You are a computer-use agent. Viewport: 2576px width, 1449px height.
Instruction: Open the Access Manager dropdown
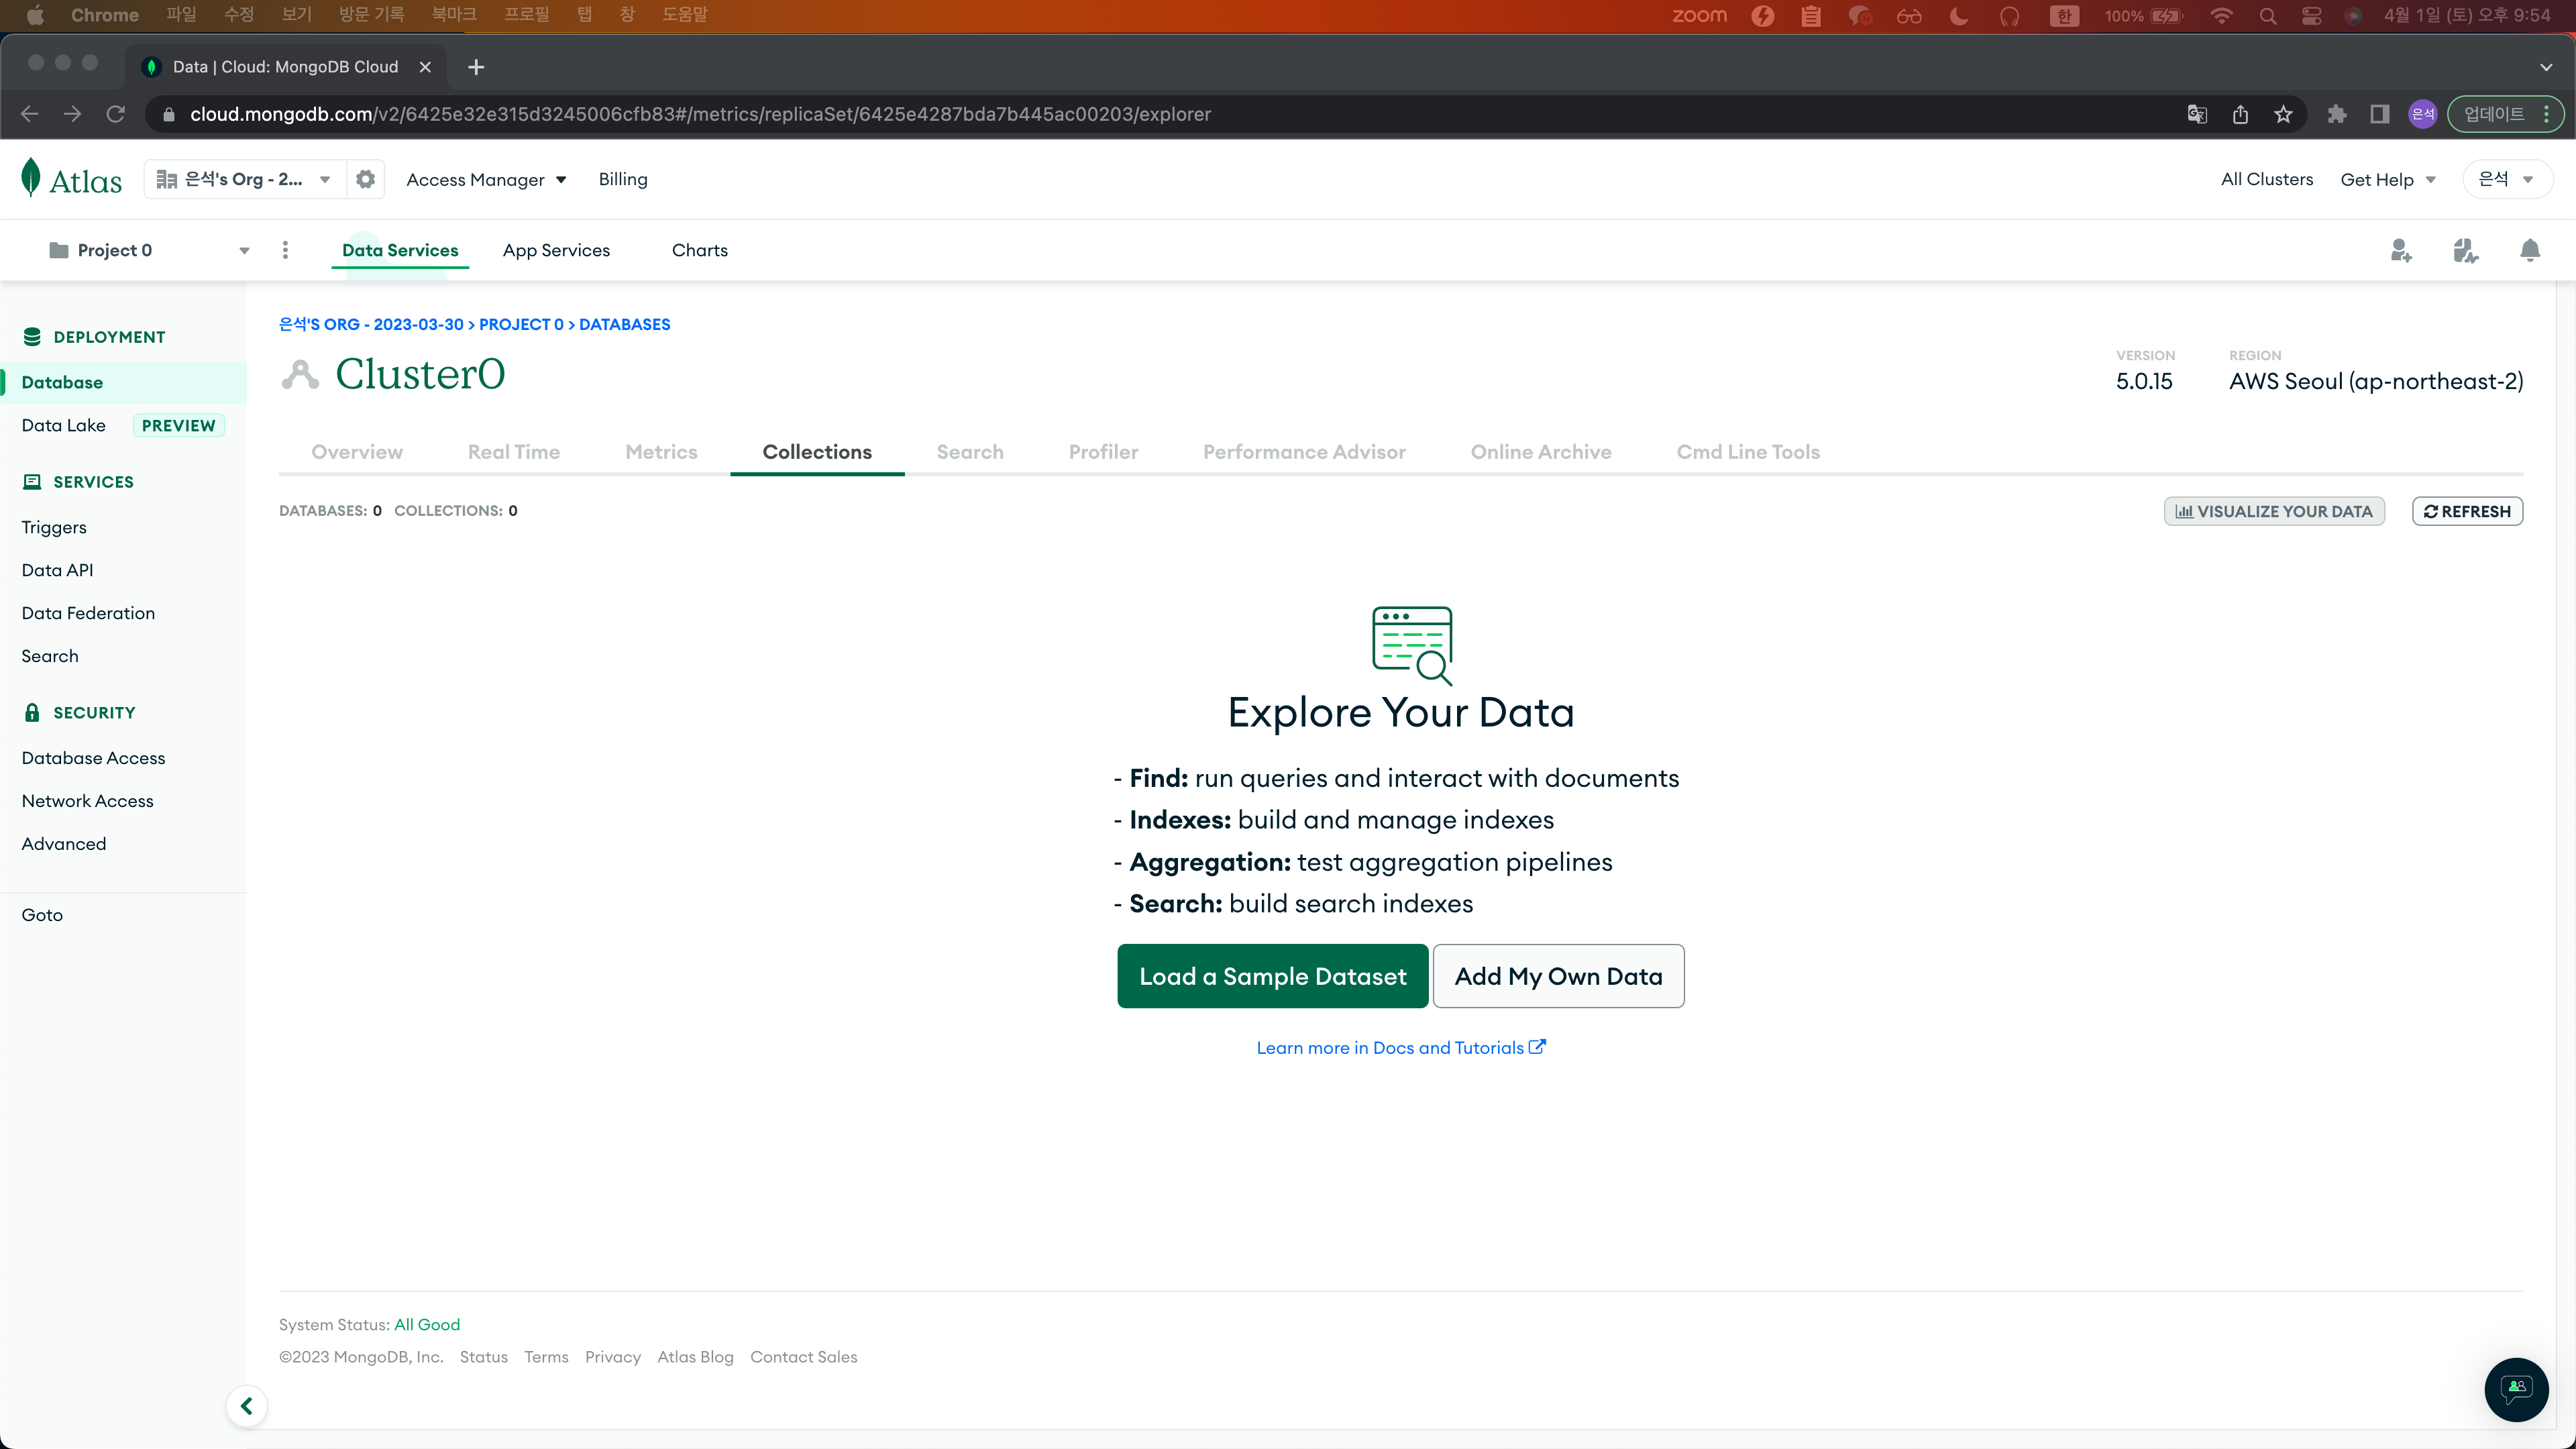486,180
